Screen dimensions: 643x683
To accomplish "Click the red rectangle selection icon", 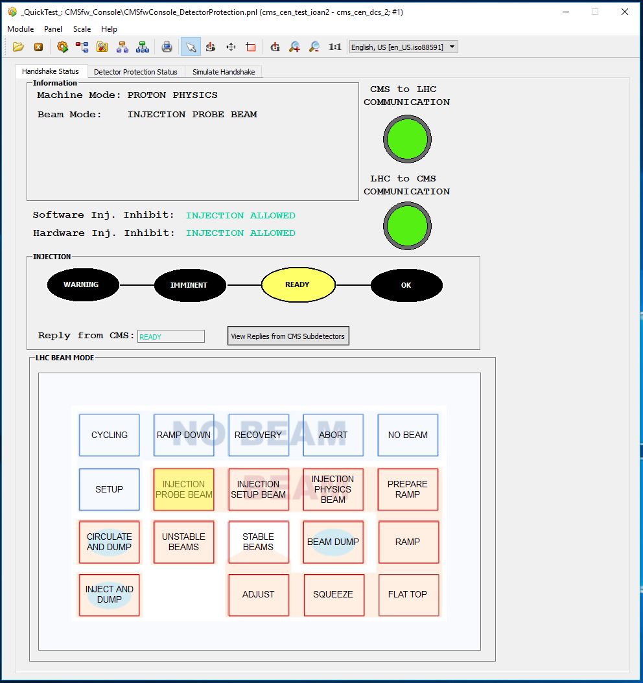I will pos(251,47).
